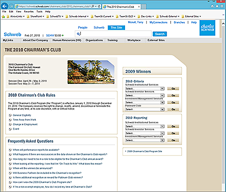Open MyLinks navigation item

point(8,40)
